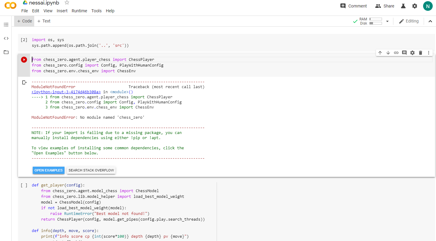Click Search Stack Overflow button
The height and width of the screenshot is (241, 436).
(91, 170)
